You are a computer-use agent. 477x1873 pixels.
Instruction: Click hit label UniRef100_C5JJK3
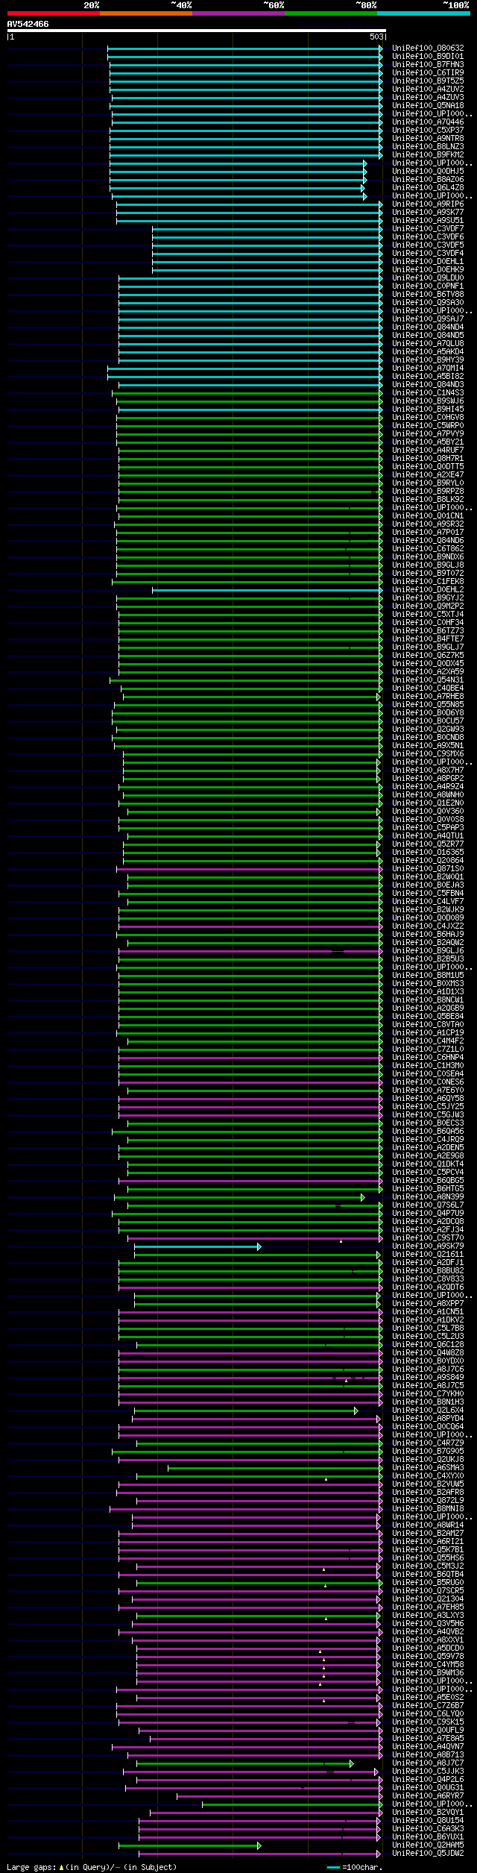click(428, 1772)
